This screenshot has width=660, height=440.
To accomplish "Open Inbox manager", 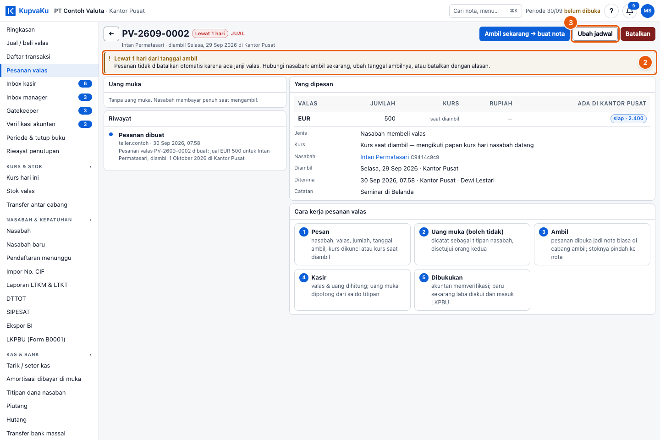I will point(49,98).
